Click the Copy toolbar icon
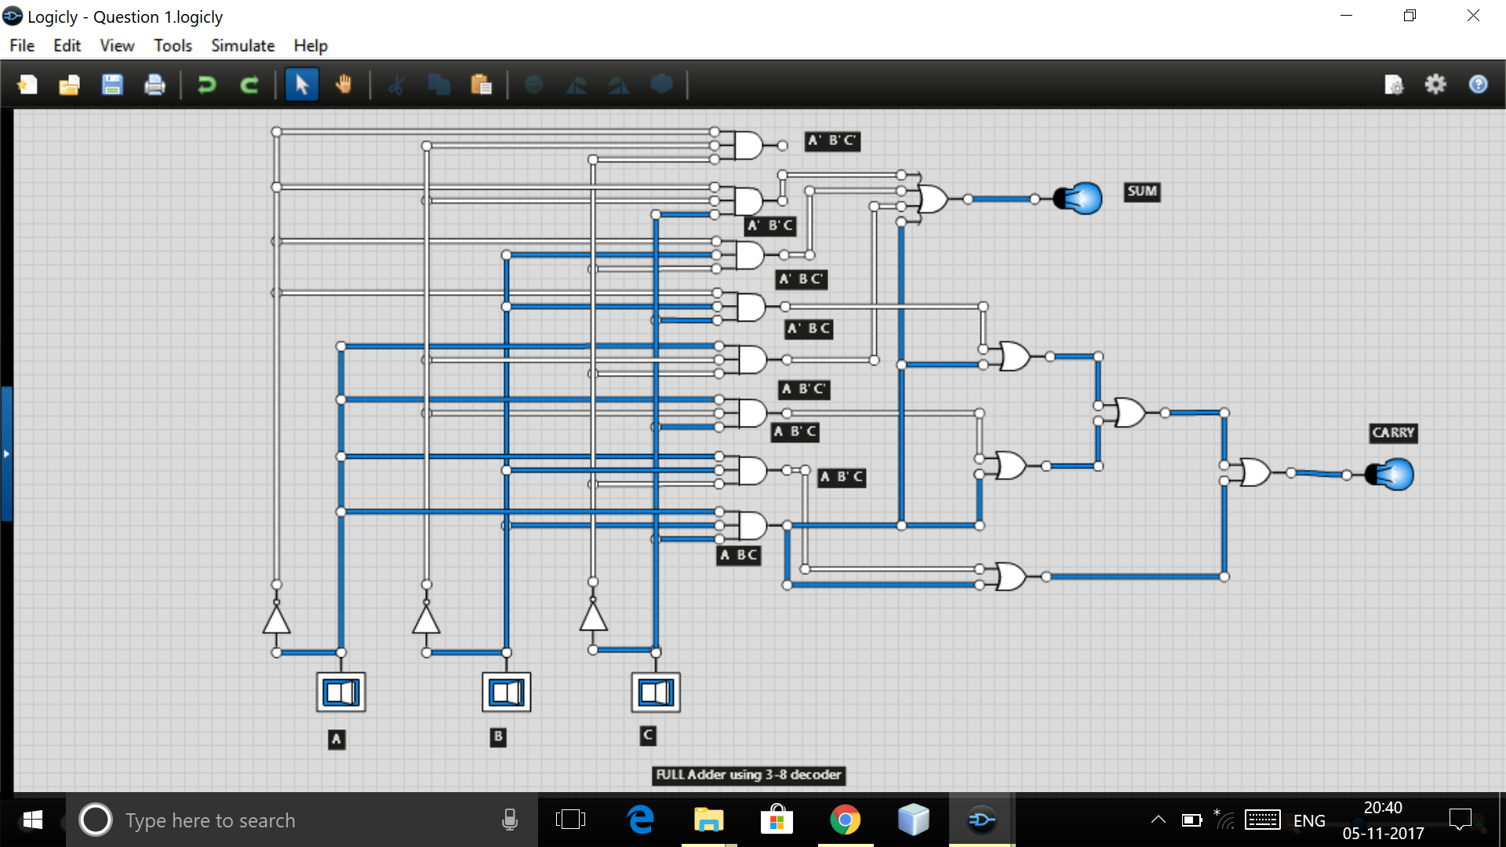The height and width of the screenshot is (847, 1506). [439, 85]
